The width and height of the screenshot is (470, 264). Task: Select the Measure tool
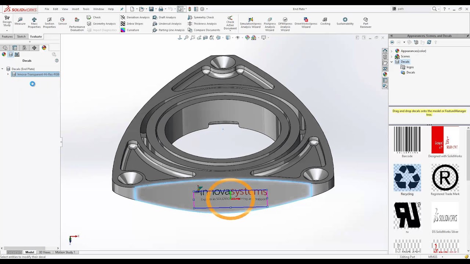(x=20, y=21)
